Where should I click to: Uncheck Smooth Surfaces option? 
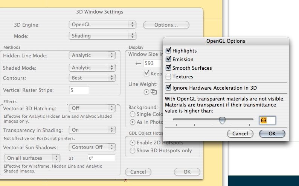click(168, 67)
